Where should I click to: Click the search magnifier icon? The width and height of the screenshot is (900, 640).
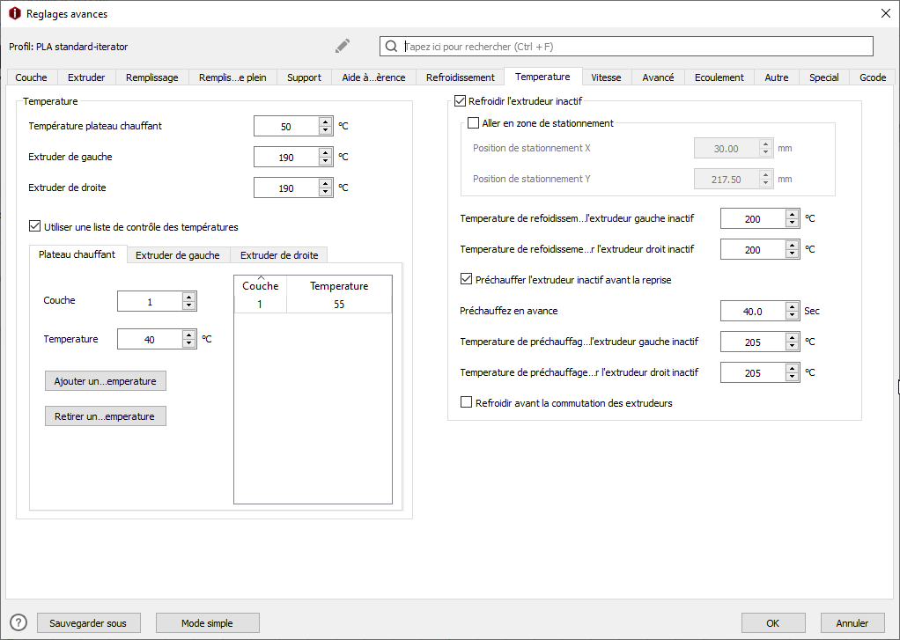coord(391,47)
